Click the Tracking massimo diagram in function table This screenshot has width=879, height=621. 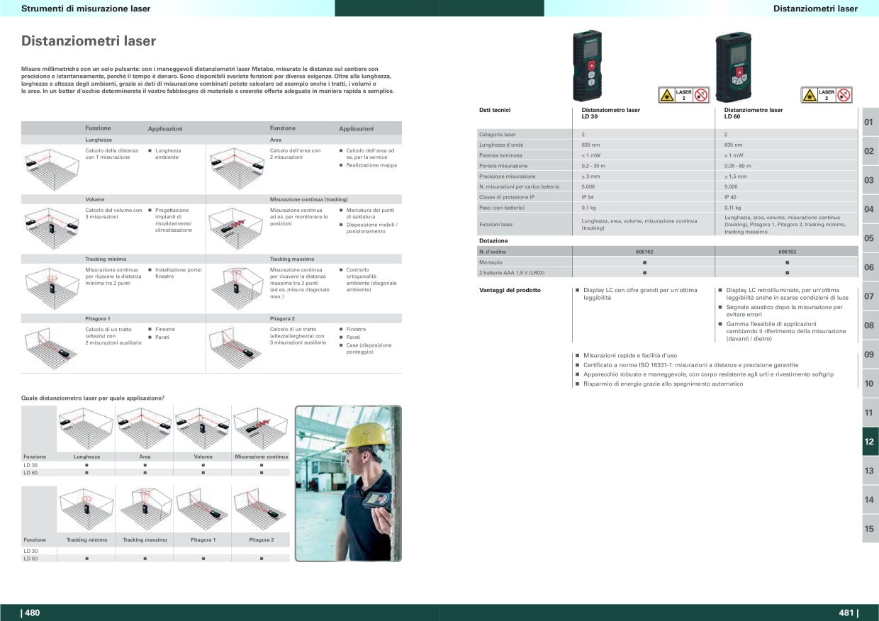pyautogui.click(x=237, y=286)
